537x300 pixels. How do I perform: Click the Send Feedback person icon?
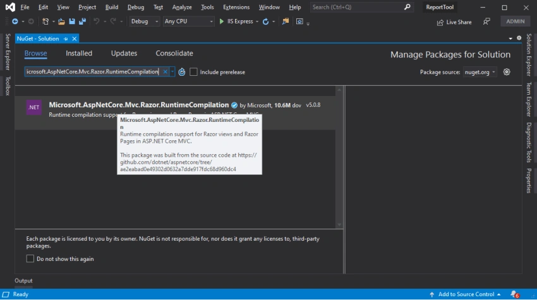(486, 21)
